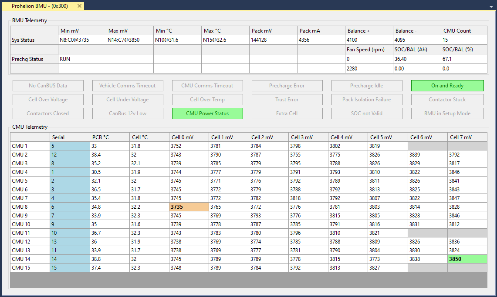Image resolution: width=497 pixels, height=297 pixels.
Task: Click the blue Serial cell in CMU 12 row
Action: [70, 242]
